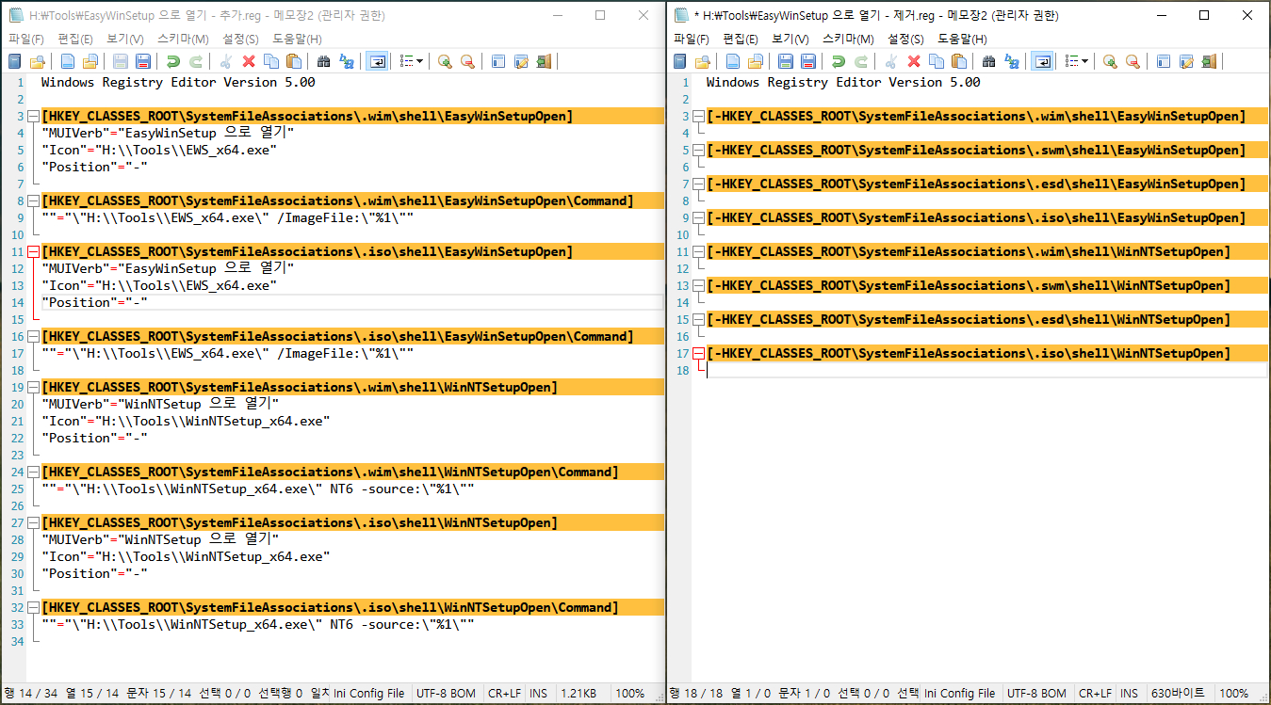Click the exit door icon in right window toolbar
This screenshot has width=1271, height=705.
point(1208,61)
